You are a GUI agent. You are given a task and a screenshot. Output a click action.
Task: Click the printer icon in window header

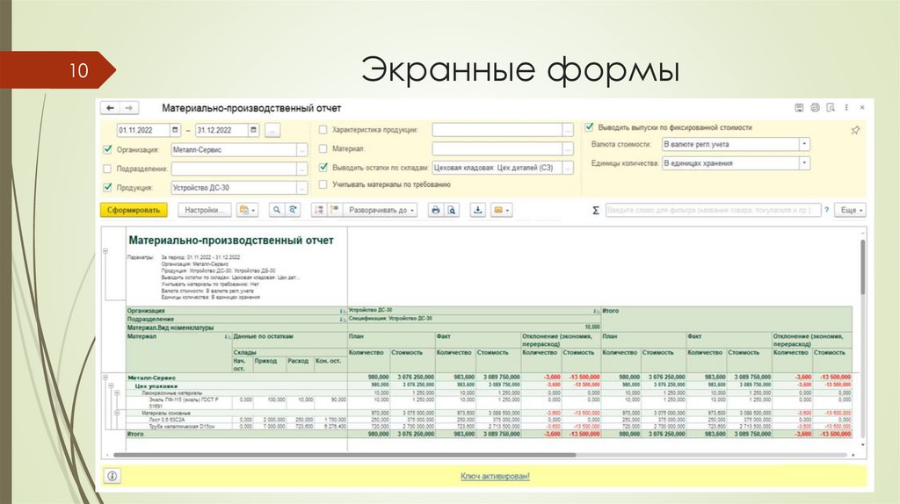tap(815, 108)
